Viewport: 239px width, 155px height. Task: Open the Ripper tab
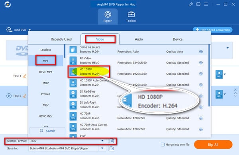click(x=108, y=17)
